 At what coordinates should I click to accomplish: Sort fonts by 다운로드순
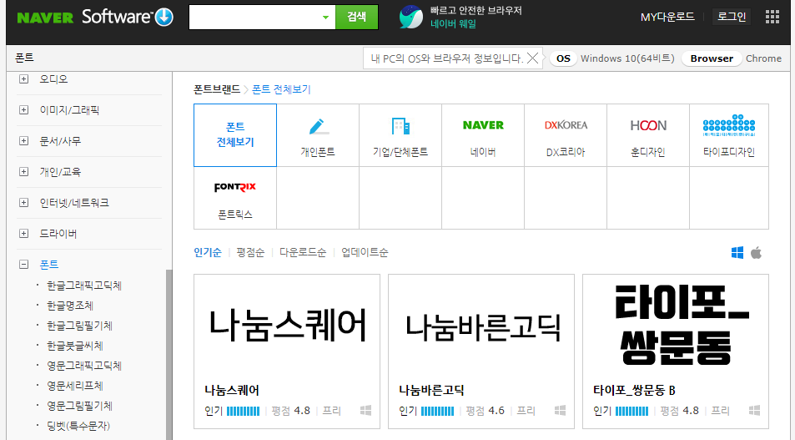[303, 253]
